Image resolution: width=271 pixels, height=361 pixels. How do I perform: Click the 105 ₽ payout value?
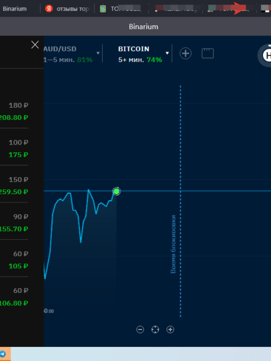pyautogui.click(x=18, y=266)
